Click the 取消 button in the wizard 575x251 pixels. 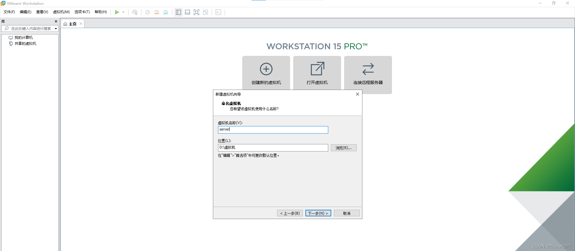click(x=347, y=213)
